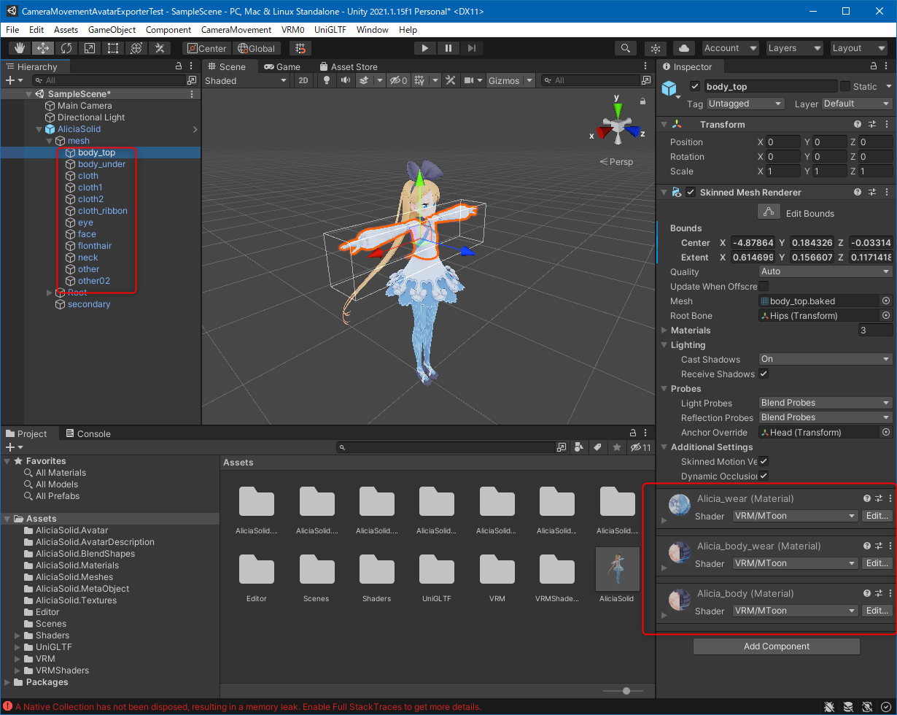Select the Scale tool

[x=89, y=48]
